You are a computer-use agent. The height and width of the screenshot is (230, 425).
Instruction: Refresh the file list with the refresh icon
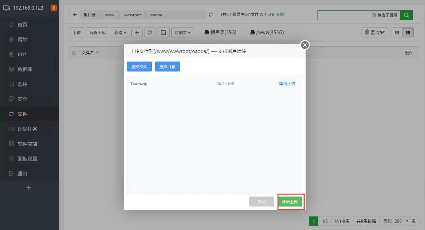(149, 32)
